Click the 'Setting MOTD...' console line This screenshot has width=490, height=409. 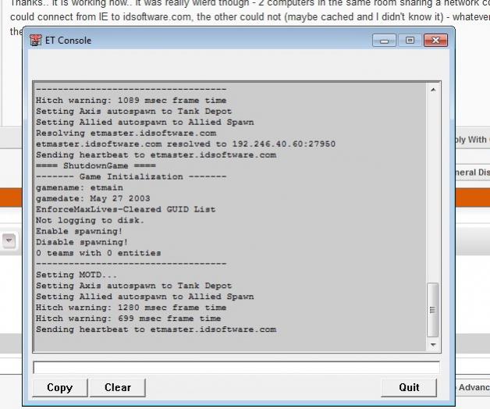(76, 275)
